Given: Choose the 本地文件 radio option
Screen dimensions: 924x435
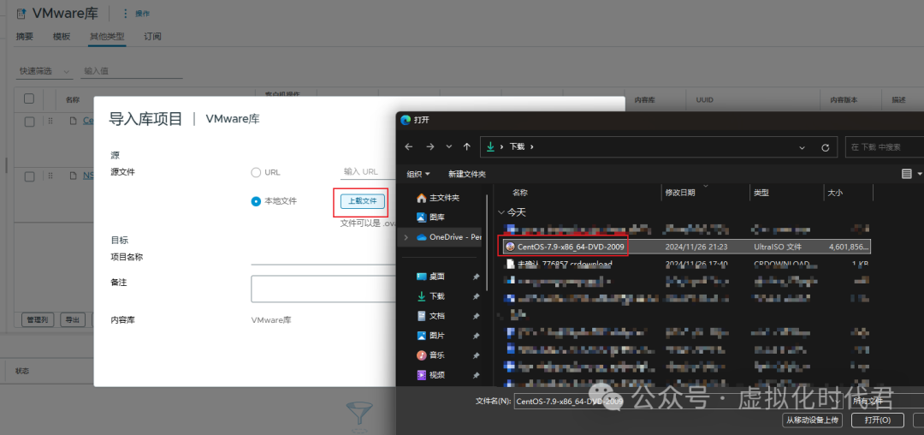Looking at the screenshot, I should click(256, 201).
